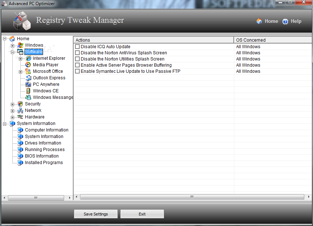
Task: Click the Exit button
Action: tap(142, 214)
